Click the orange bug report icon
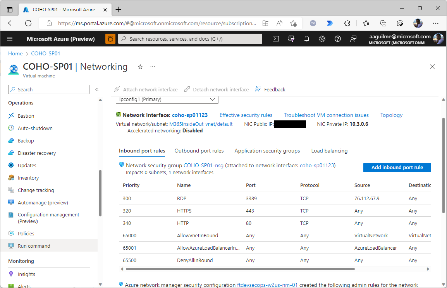 [110, 39]
